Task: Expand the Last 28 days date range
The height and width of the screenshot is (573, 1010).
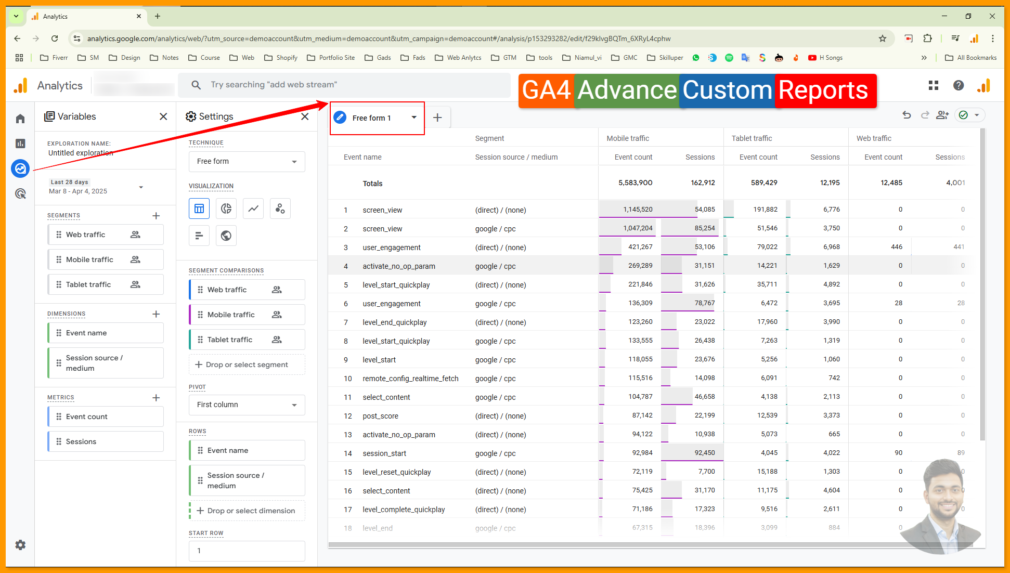Action: (x=141, y=187)
